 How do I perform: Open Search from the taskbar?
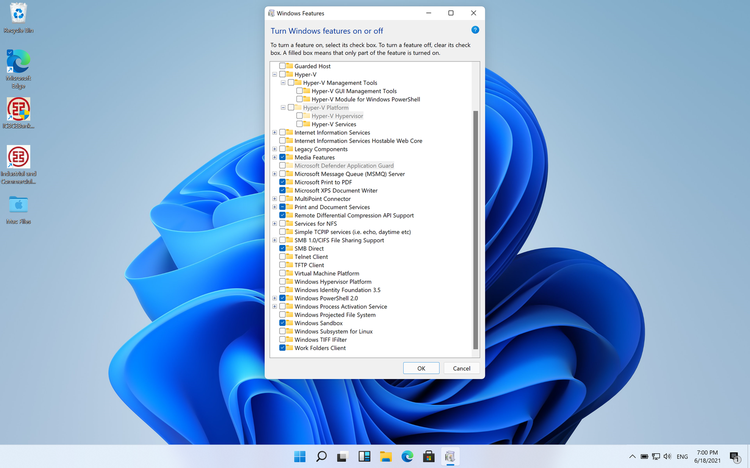321,456
